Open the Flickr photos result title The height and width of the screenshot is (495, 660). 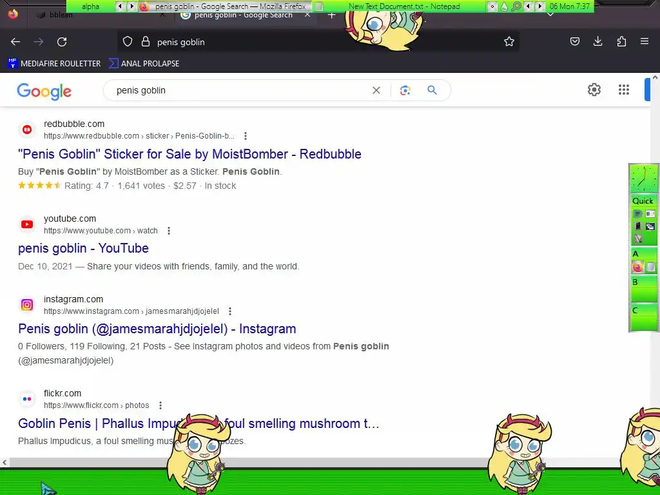coord(199,423)
